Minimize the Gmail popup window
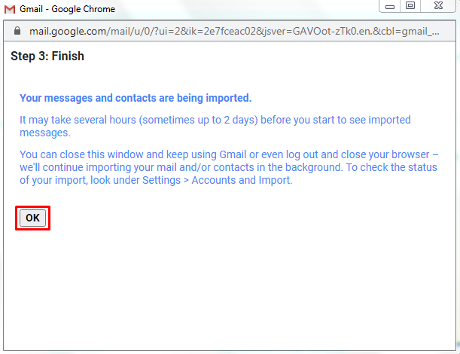 [389, 6]
